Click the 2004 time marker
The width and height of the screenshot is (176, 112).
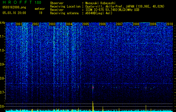pos(69,24)
